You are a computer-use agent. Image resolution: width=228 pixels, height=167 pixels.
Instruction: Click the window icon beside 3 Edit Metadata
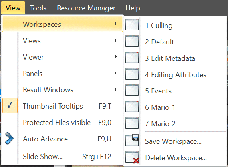click(x=132, y=58)
